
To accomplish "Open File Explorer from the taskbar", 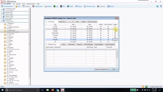I will coord(48,90).
